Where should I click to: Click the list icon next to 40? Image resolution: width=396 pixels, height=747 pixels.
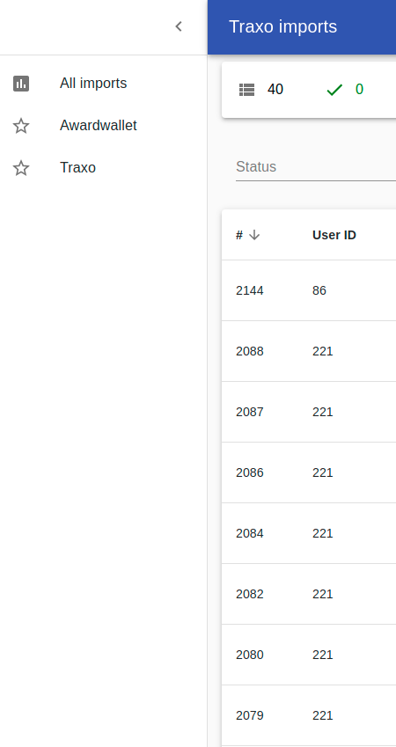[246, 90]
